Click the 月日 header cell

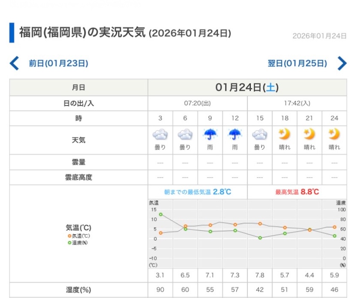click(79, 87)
